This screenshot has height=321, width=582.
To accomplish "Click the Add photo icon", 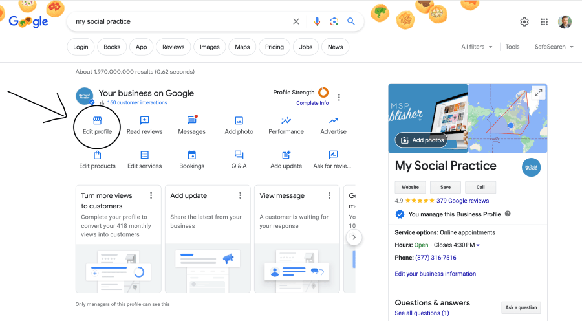I will [x=239, y=120].
